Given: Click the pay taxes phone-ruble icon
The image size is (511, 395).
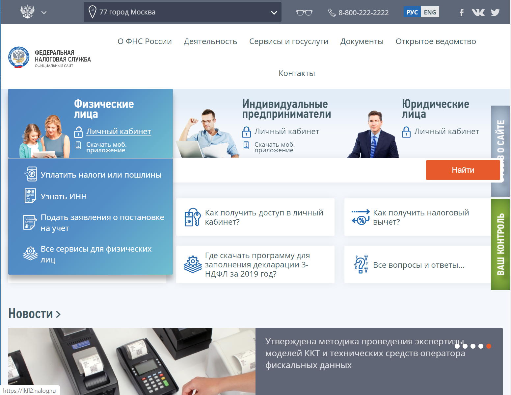Looking at the screenshot, I should pos(31,174).
